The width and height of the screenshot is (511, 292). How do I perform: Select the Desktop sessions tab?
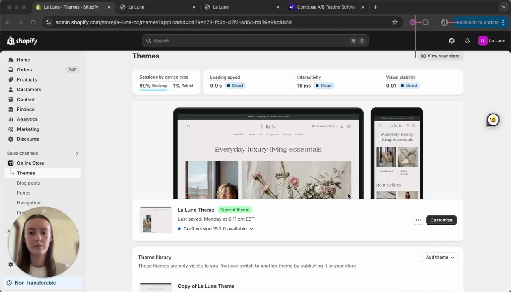(x=154, y=86)
